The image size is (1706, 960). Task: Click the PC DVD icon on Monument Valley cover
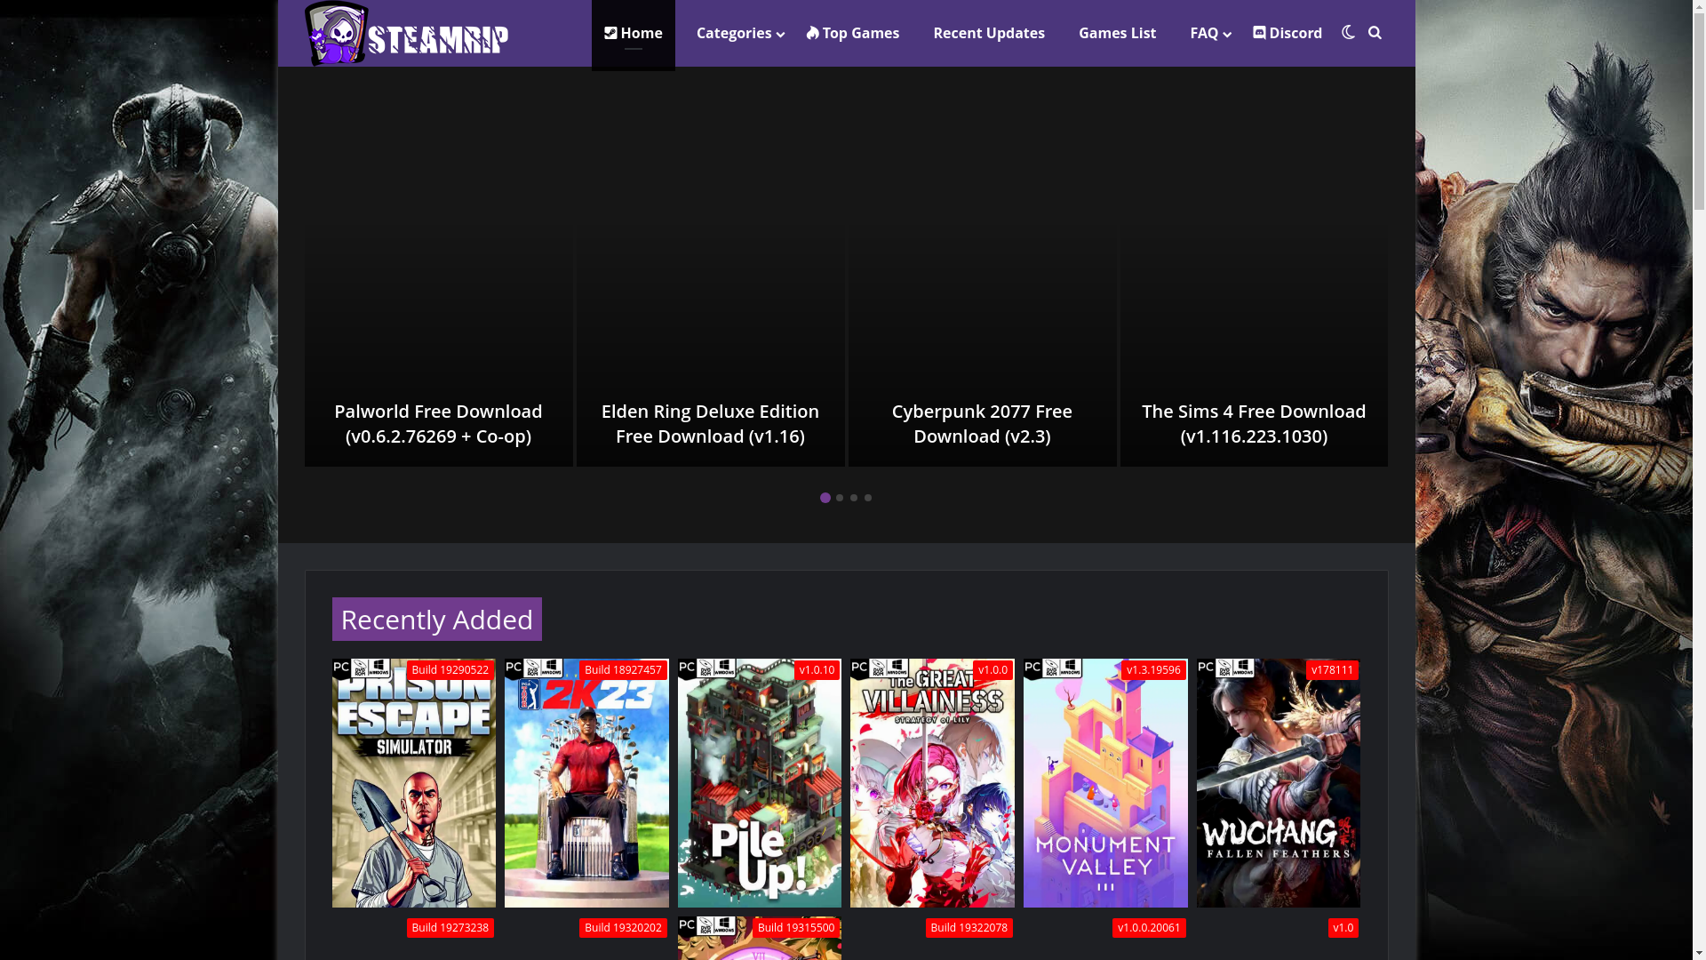[x=1053, y=668]
